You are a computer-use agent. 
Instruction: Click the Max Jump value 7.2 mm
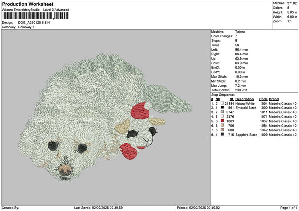(x=241, y=86)
